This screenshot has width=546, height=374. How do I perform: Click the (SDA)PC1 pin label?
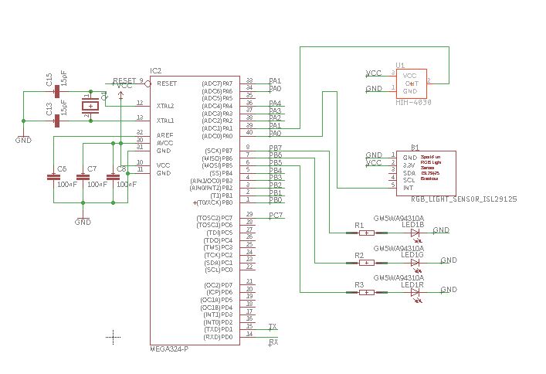[219, 263]
